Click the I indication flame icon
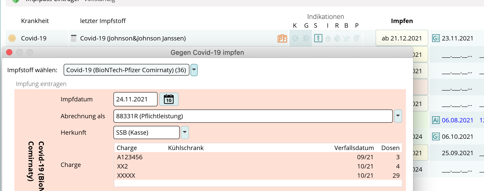Viewport: 484px width, 191px height. [328, 38]
